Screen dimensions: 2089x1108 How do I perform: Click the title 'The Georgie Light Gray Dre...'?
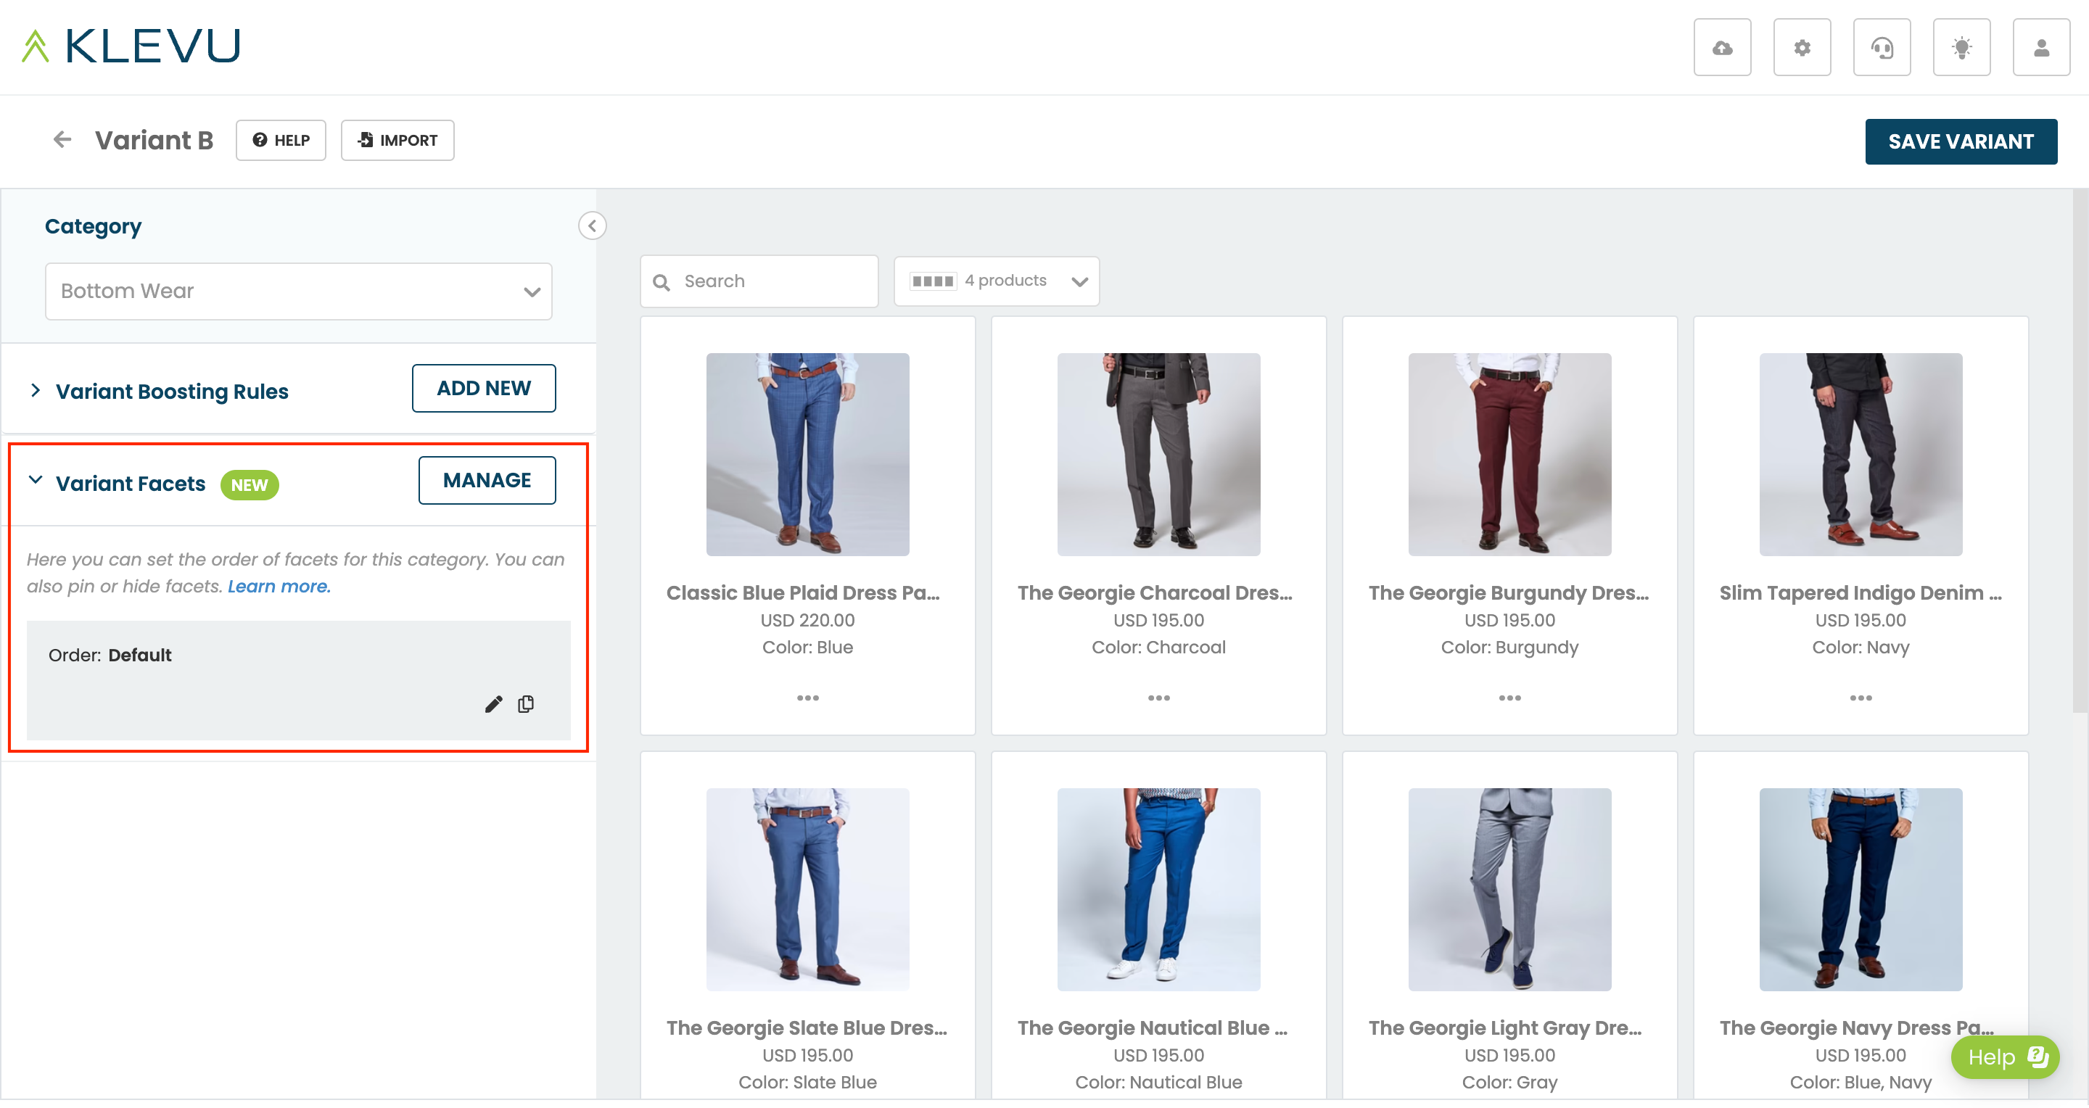(1505, 1028)
